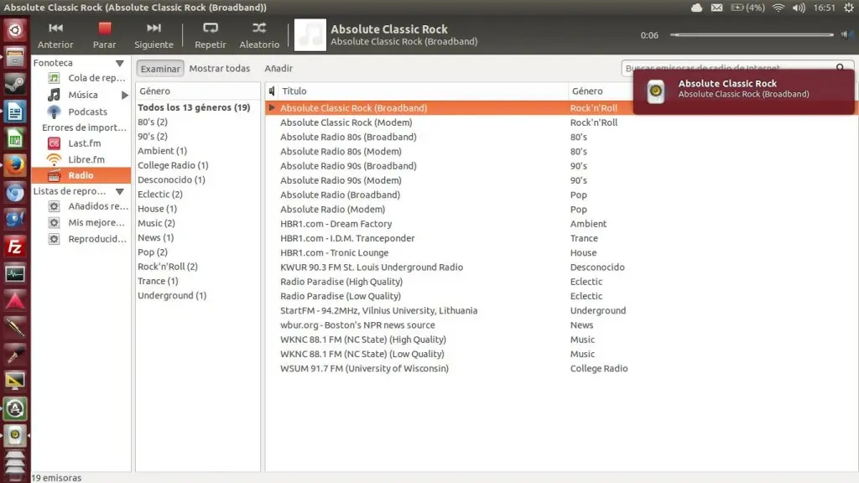Image resolution: width=859 pixels, height=483 pixels.
Task: Filter by the News genre
Action: tap(155, 237)
